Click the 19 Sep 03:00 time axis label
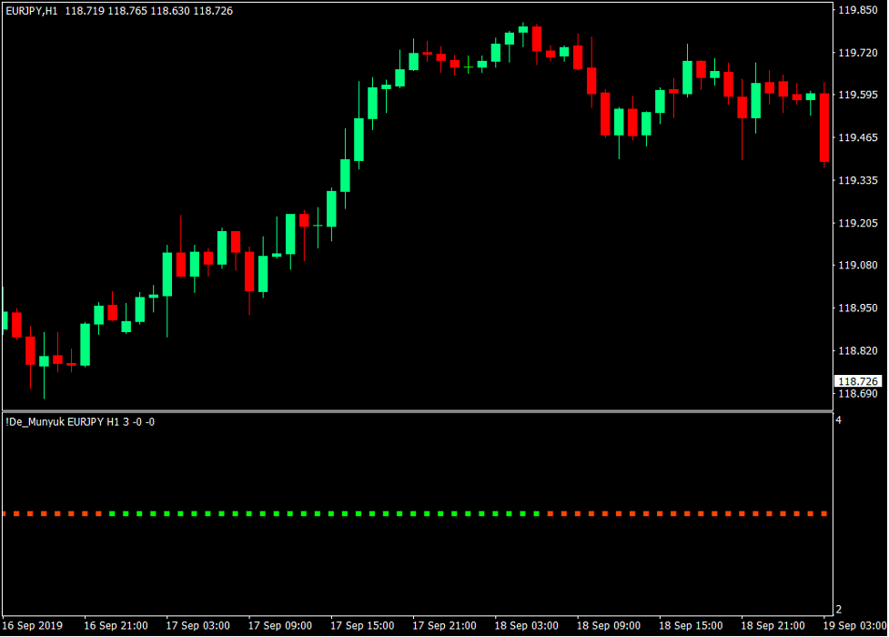This screenshot has width=889, height=637. tap(855, 625)
